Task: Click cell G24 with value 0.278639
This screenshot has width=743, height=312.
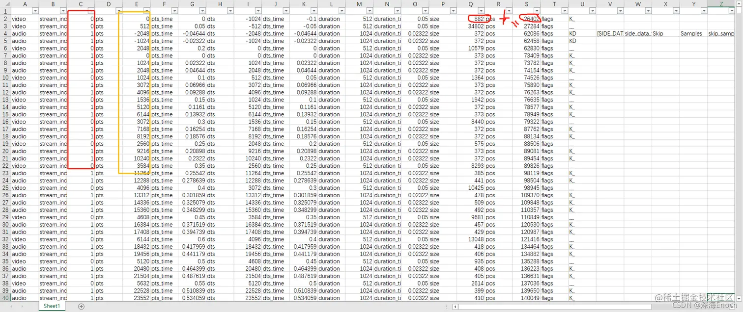Action: (192, 181)
